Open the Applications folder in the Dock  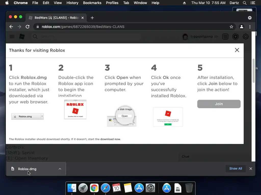[167, 188]
